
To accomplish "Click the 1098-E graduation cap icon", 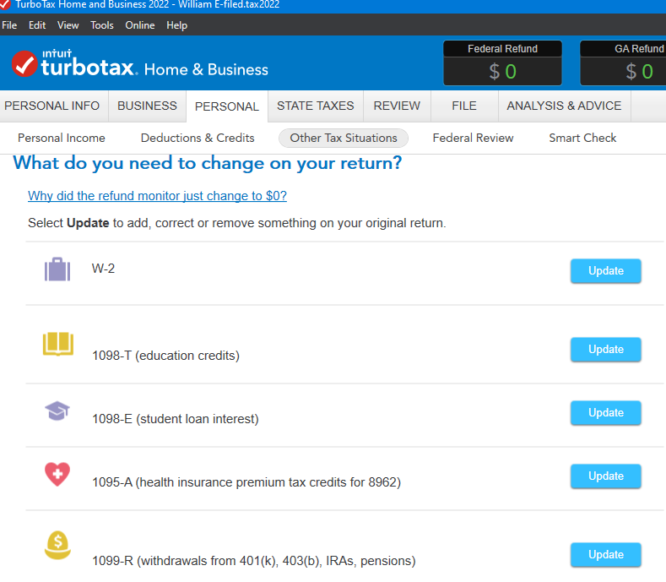I will pyautogui.click(x=57, y=411).
